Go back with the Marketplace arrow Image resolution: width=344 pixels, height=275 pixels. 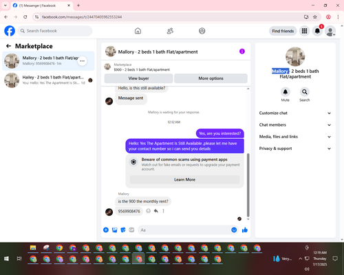(x=8, y=46)
